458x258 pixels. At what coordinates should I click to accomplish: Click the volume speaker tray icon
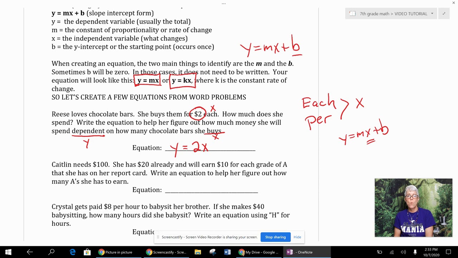404,252
